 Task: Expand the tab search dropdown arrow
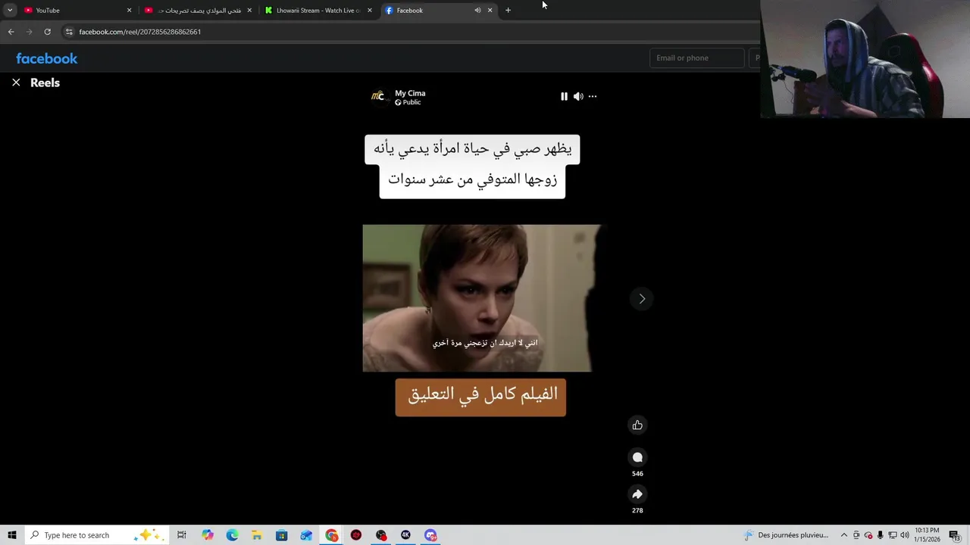click(10, 10)
